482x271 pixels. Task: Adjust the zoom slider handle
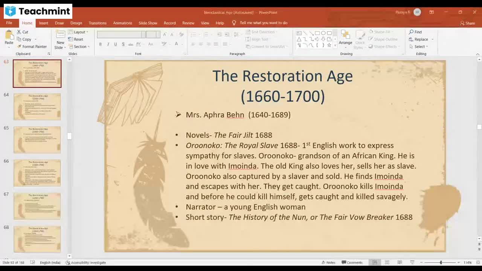[441, 262]
